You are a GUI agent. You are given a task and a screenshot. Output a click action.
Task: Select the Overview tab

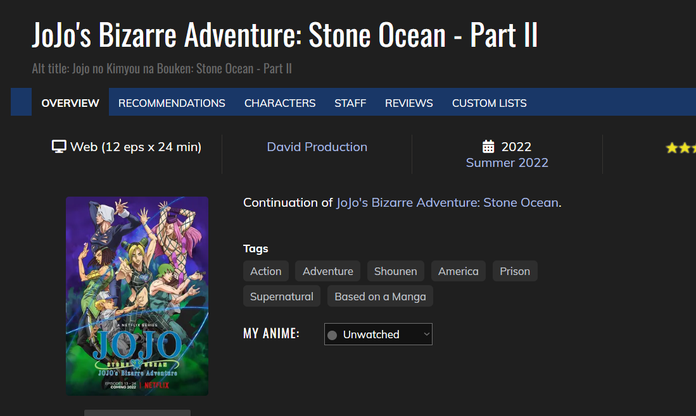pyautogui.click(x=70, y=103)
